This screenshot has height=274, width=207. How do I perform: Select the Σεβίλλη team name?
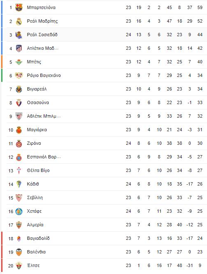[35, 197]
